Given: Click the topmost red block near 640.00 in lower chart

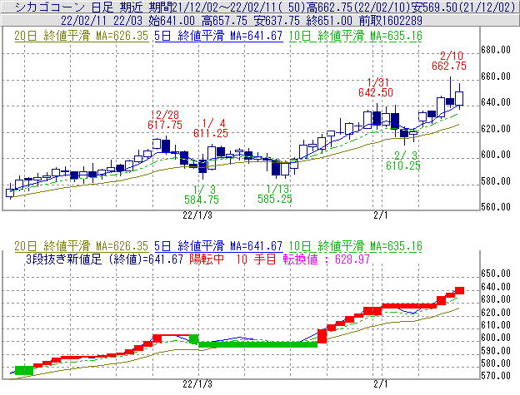Looking at the screenshot, I should 459,290.
